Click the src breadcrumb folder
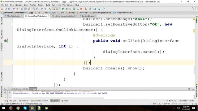 tap(38, 13)
